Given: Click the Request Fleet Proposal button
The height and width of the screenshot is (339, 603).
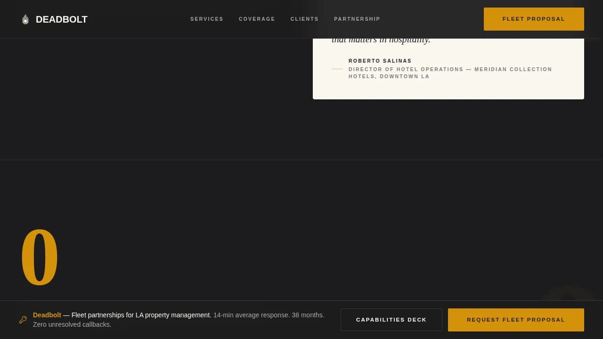Looking at the screenshot, I should [516, 320].
